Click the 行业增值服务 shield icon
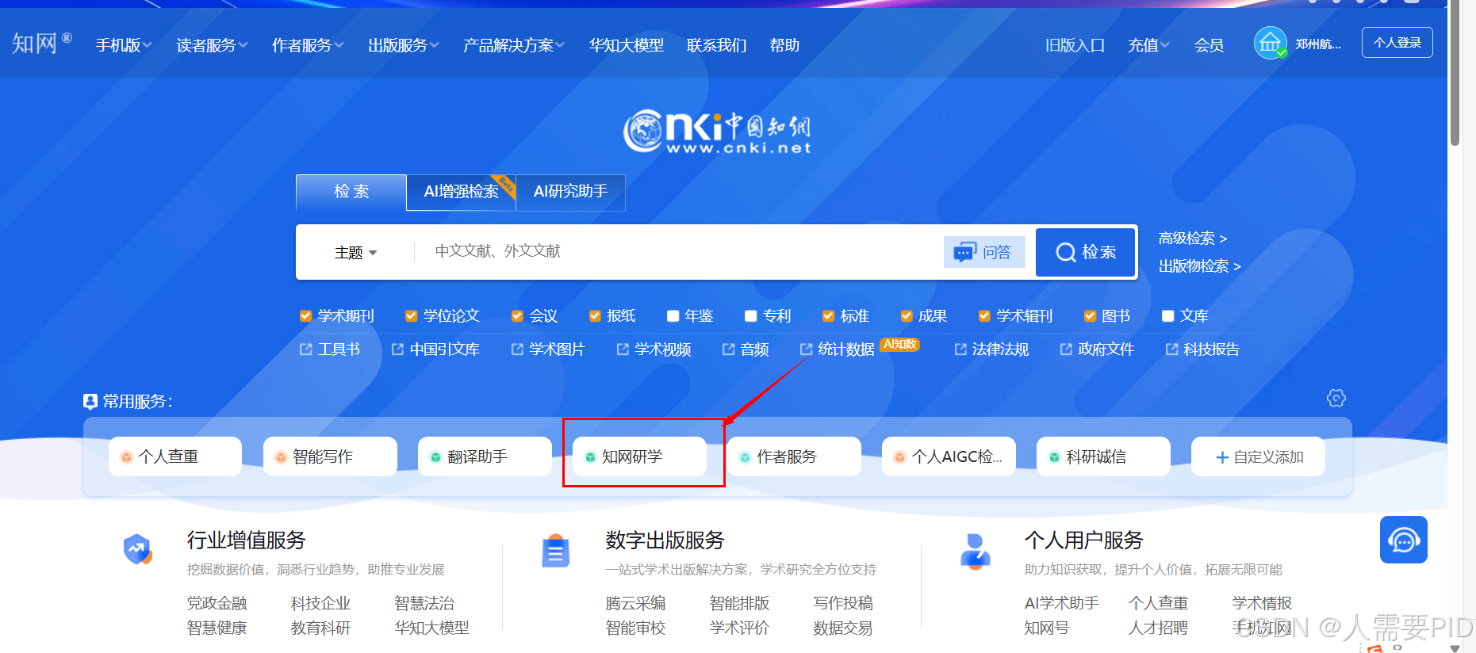 click(x=137, y=548)
